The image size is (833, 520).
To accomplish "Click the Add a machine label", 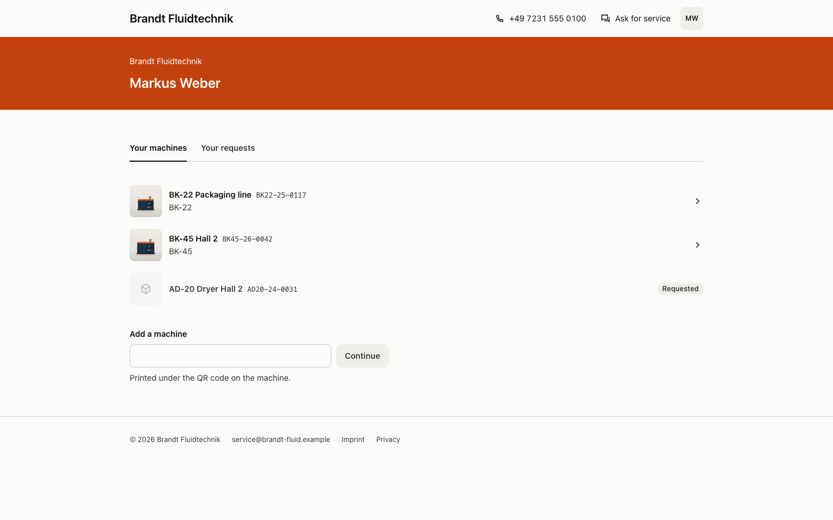I will [x=158, y=334].
